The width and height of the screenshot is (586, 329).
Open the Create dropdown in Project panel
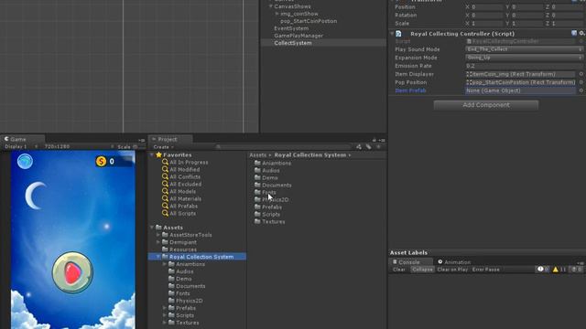[163, 147]
